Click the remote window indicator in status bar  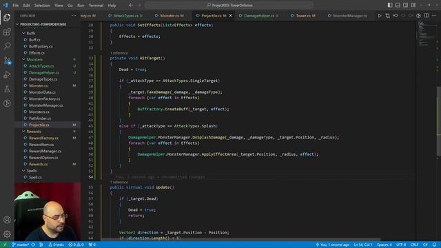click(5, 245)
